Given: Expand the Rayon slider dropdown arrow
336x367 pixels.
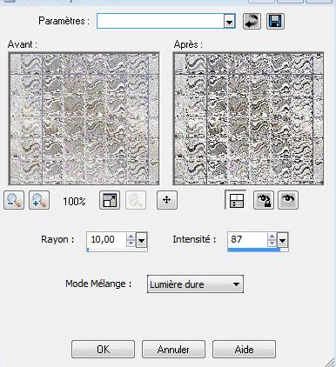Looking at the screenshot, I should (142, 240).
